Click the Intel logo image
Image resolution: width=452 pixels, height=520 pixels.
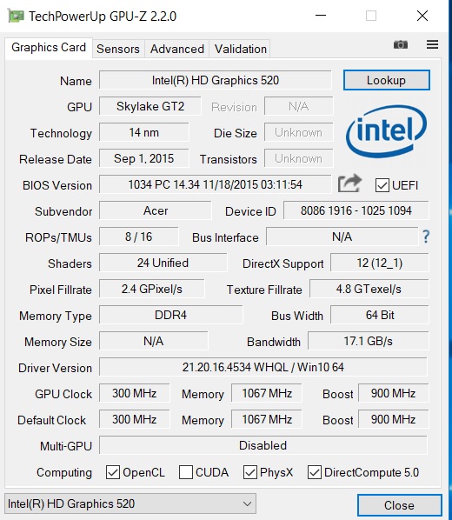(386, 131)
